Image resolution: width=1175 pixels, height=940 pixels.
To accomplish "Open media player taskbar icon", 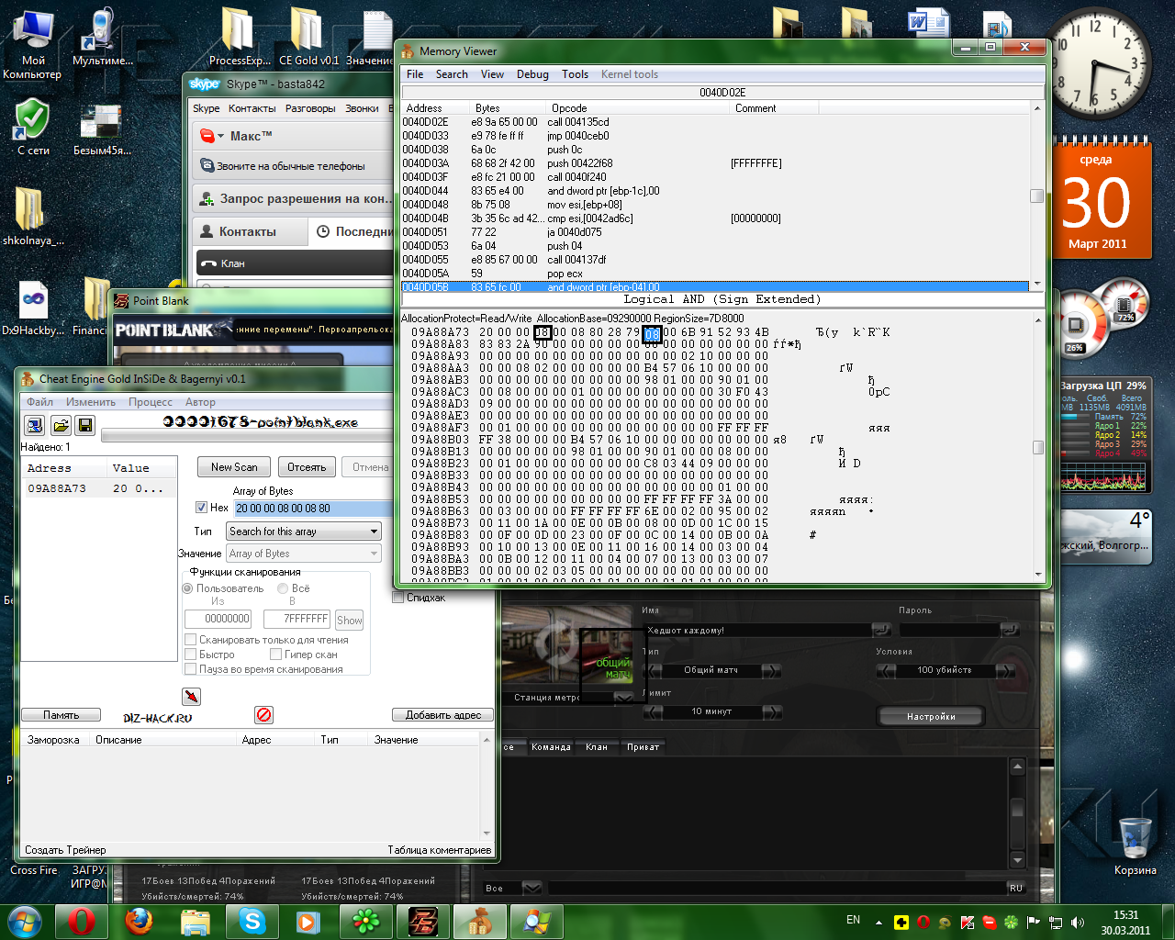I will pos(308,921).
